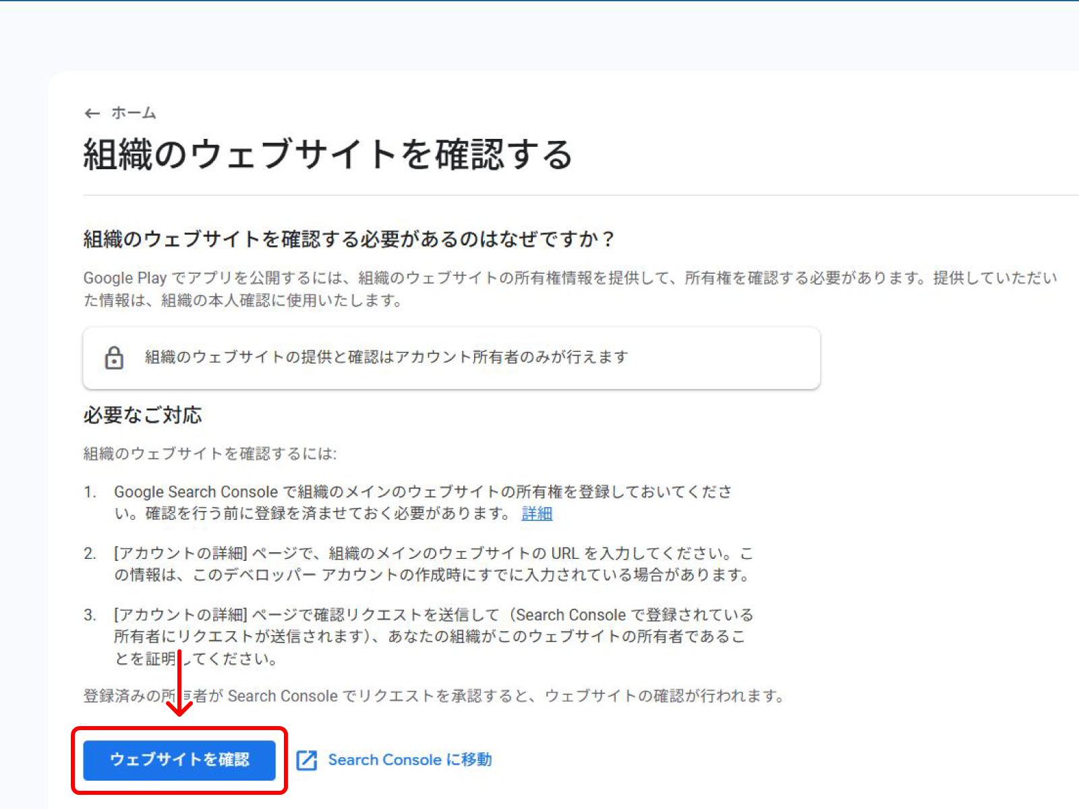Return home via the ホーム breadcrumb

pyautogui.click(x=133, y=113)
